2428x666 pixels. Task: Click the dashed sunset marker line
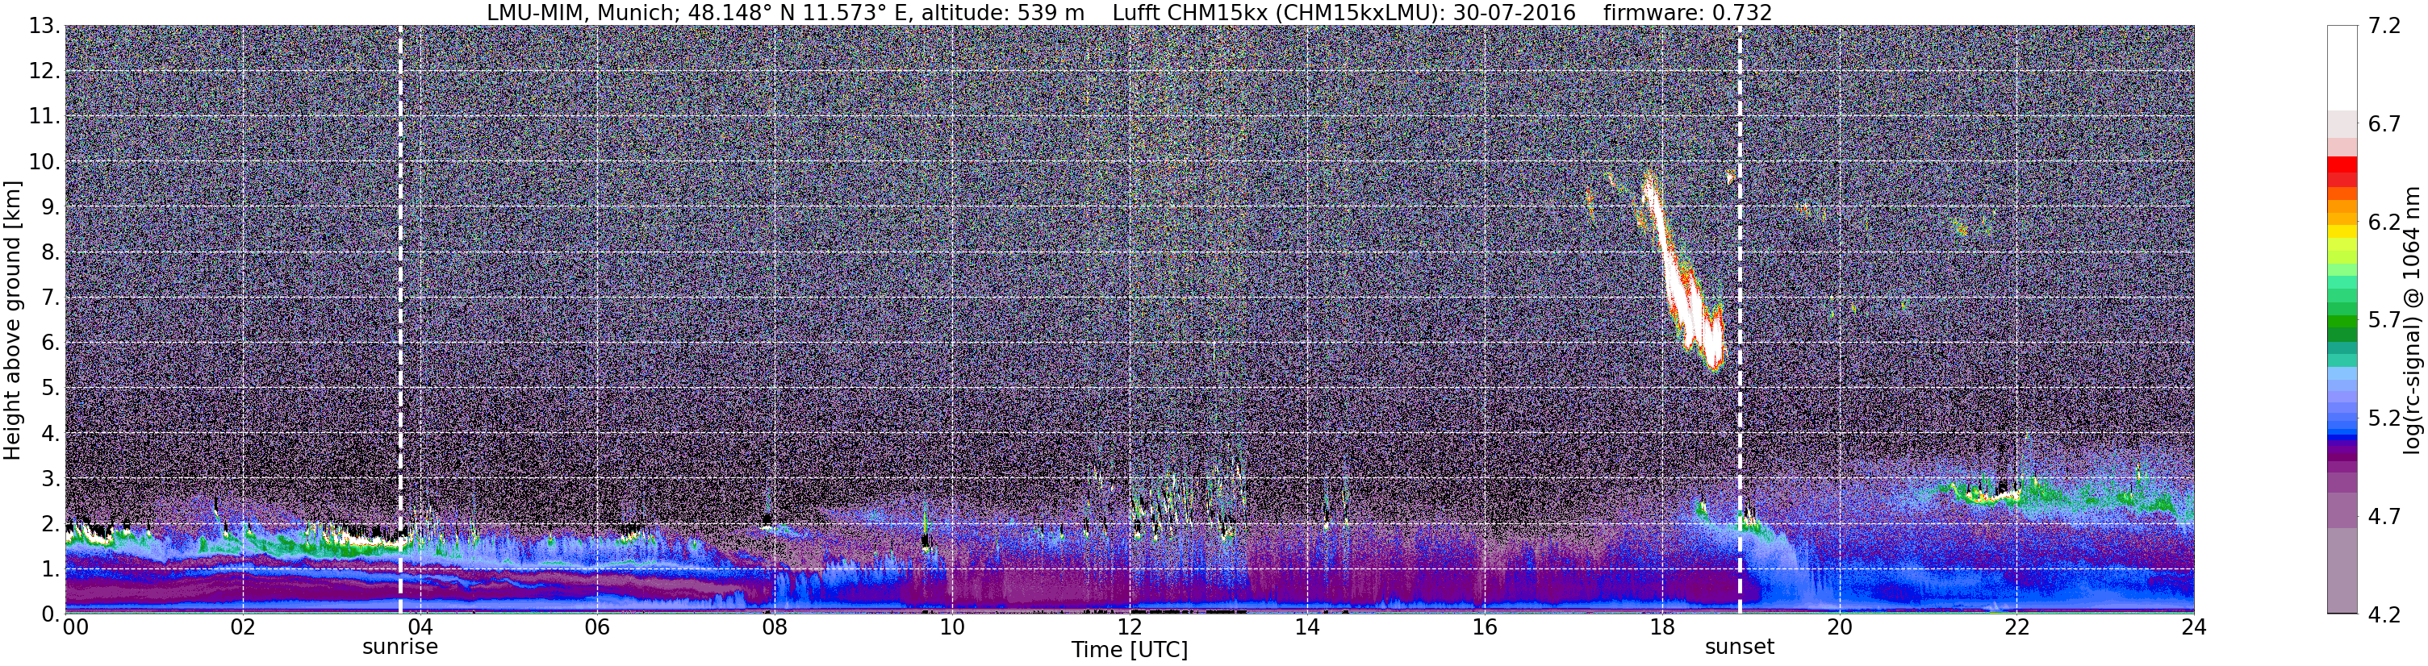tap(1739, 320)
